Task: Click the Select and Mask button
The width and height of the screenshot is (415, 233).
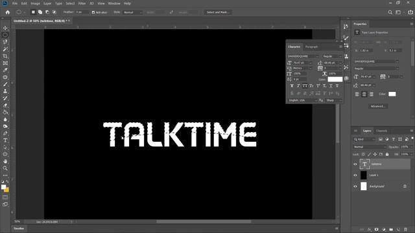Action: (218, 12)
